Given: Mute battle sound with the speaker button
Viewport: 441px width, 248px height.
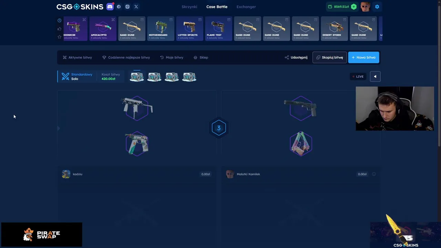Looking at the screenshot, I should click(x=375, y=76).
